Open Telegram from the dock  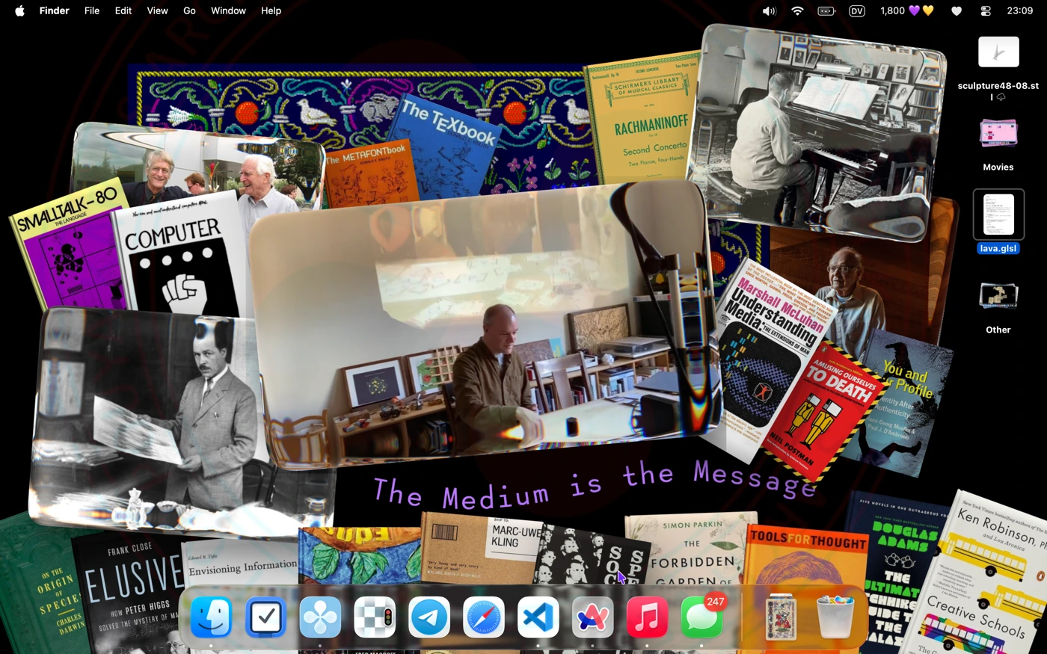point(429,617)
